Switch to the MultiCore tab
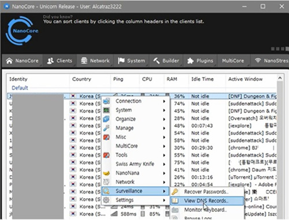 (x=233, y=61)
